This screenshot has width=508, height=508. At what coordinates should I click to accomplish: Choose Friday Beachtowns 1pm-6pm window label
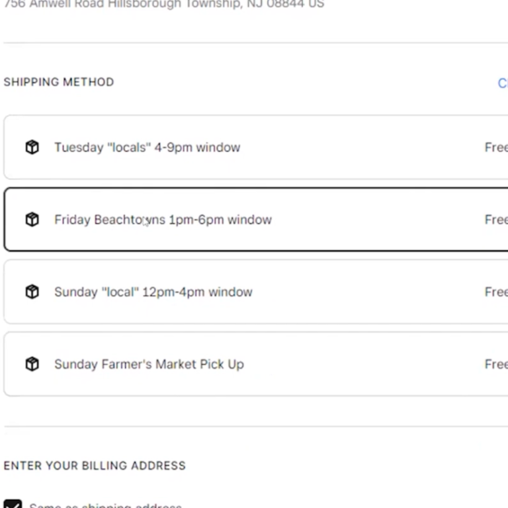[163, 220]
